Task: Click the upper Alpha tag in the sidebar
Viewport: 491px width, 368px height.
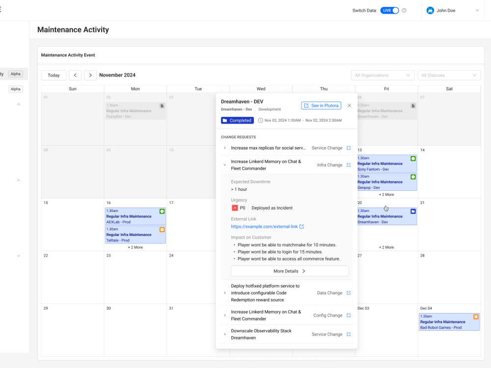Action: [15, 74]
